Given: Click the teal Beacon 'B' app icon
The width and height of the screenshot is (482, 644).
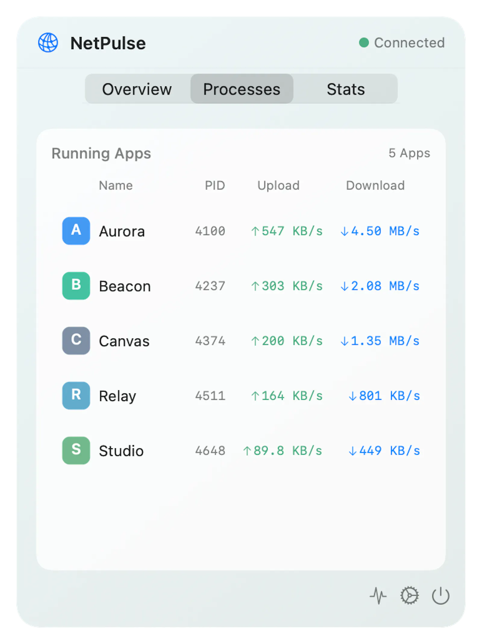Looking at the screenshot, I should (x=76, y=285).
